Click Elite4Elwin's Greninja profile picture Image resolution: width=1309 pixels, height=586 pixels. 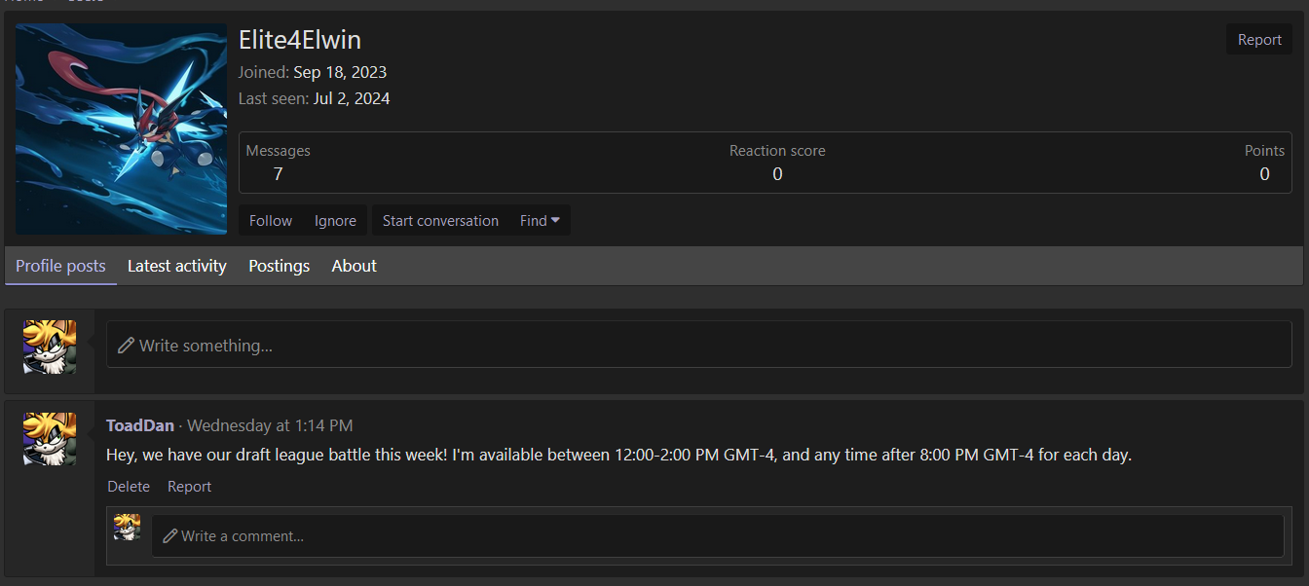click(x=121, y=128)
